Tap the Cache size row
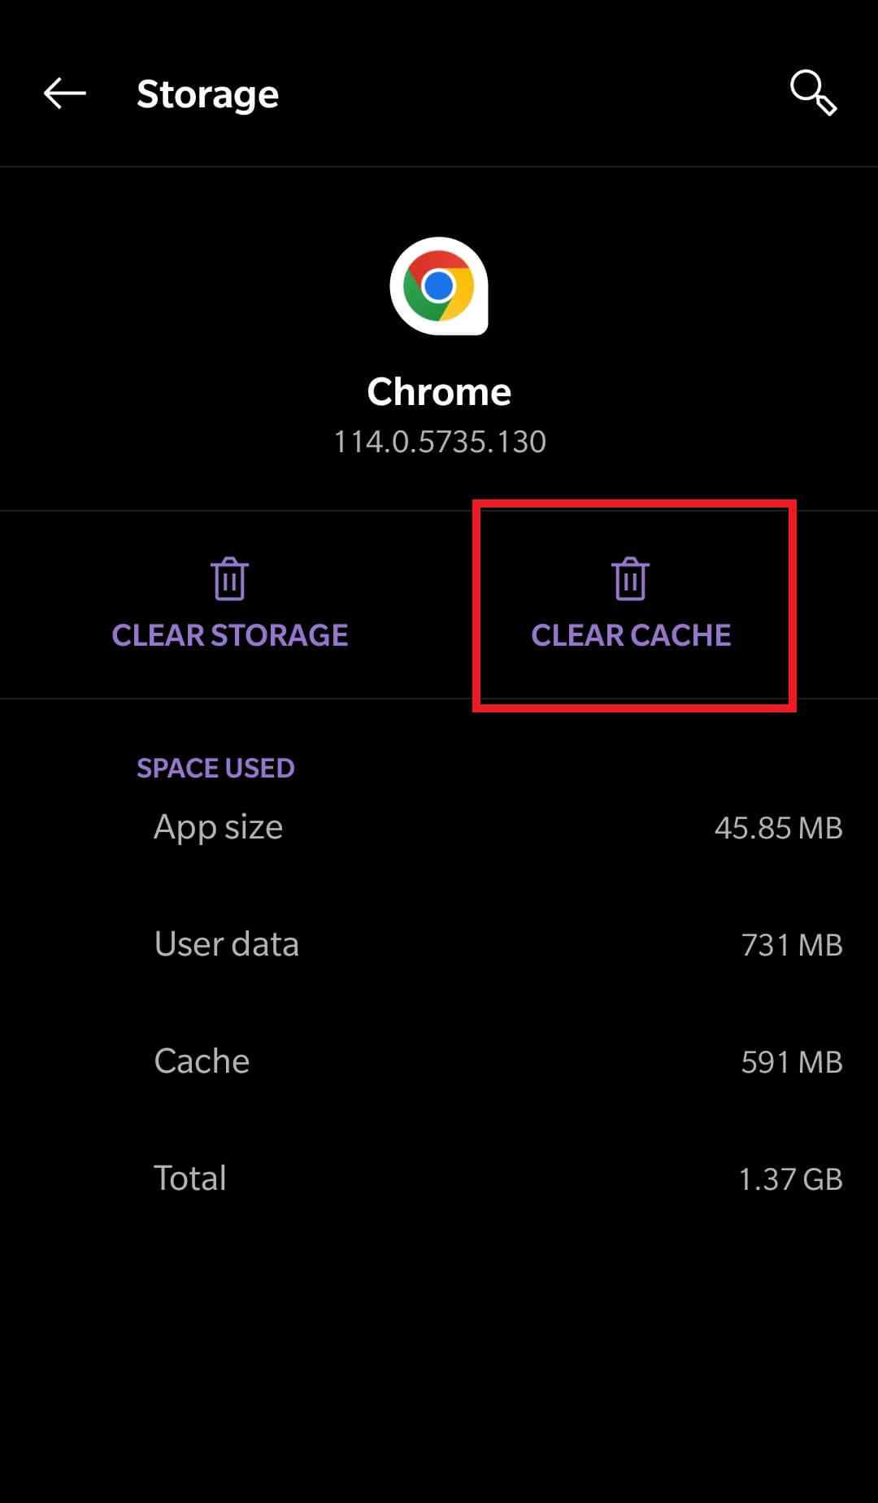The height and width of the screenshot is (1503, 878). tap(201, 1060)
